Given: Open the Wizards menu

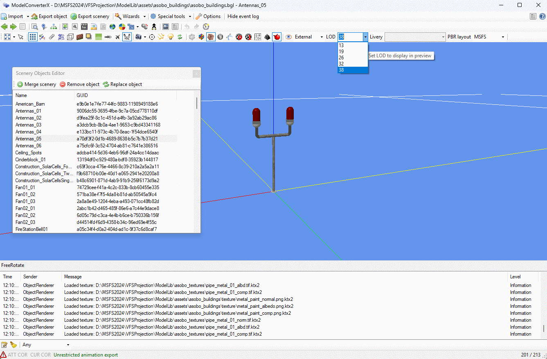Looking at the screenshot, I should [131, 16].
